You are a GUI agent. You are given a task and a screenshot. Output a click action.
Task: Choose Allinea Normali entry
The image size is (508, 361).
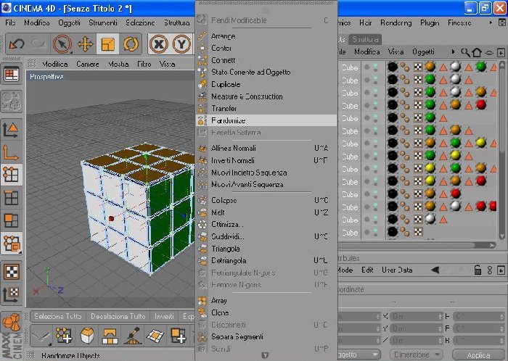(x=266, y=148)
